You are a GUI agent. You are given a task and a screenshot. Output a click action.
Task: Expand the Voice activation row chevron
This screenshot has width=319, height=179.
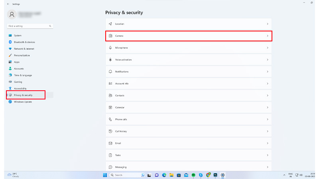[268, 60]
